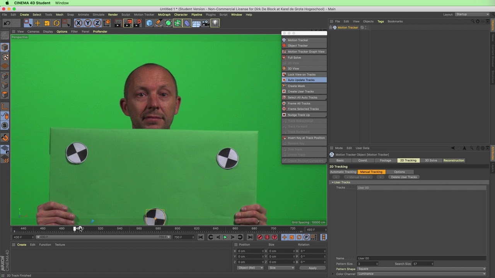Open the Object (Rel) coordinate dropdown
Screen dimensions: 495x278
coord(250,268)
